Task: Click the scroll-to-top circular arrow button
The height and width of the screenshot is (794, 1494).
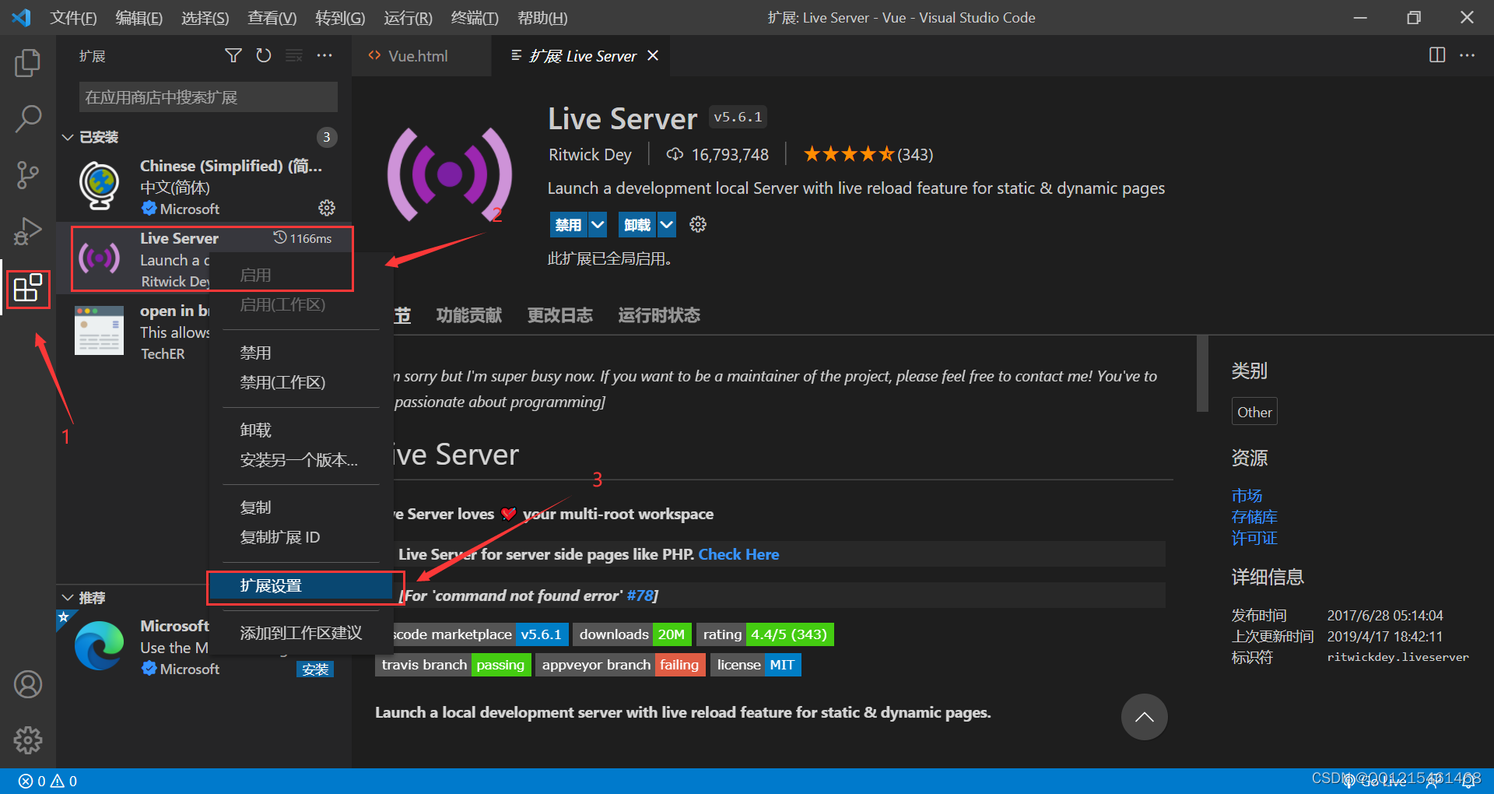Action: click(1144, 717)
